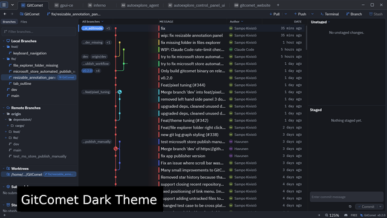Open the All branches filter dropdown

pos(93,22)
